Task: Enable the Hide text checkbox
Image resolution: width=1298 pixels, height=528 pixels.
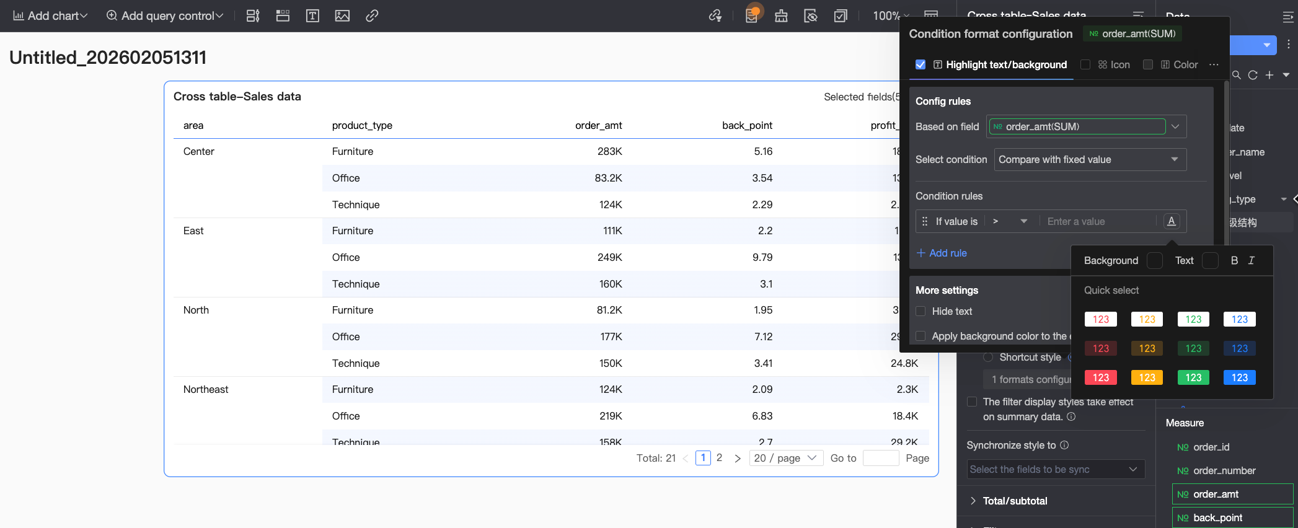Action: click(x=921, y=311)
